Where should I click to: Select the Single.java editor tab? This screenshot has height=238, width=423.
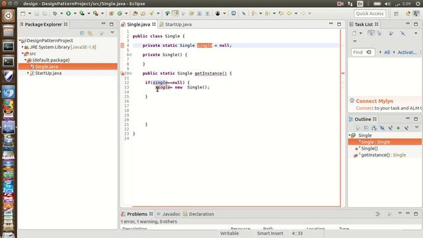click(x=138, y=24)
